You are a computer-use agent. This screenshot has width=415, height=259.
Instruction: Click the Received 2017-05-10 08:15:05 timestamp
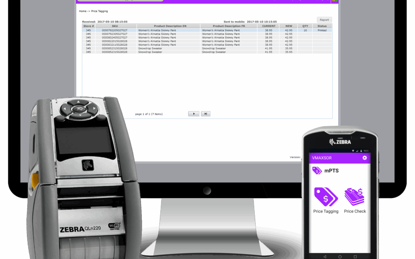[105, 21]
